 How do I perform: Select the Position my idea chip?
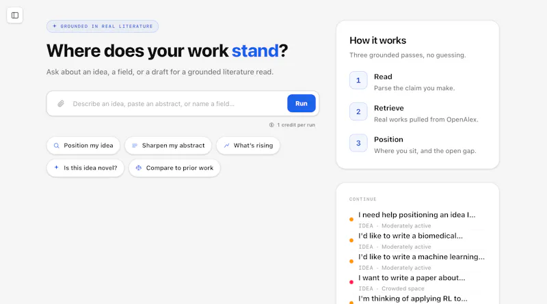click(x=83, y=146)
